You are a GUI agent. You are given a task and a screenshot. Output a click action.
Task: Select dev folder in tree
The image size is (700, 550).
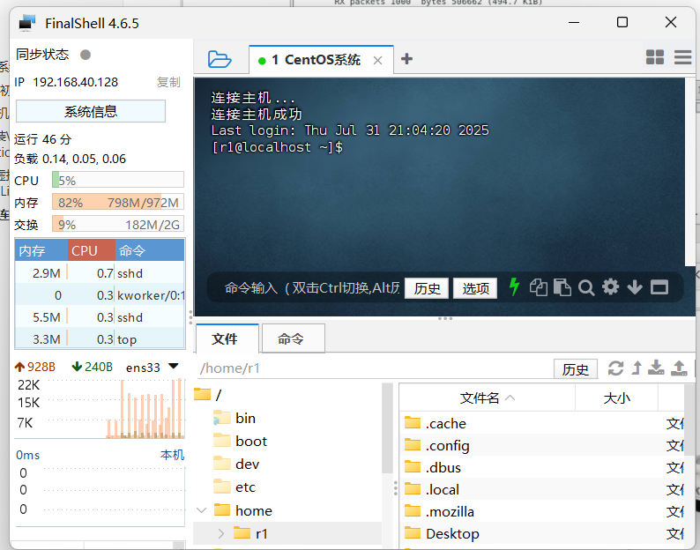(x=236, y=464)
